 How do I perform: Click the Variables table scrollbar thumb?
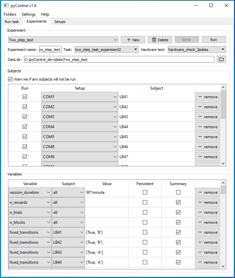(223, 190)
